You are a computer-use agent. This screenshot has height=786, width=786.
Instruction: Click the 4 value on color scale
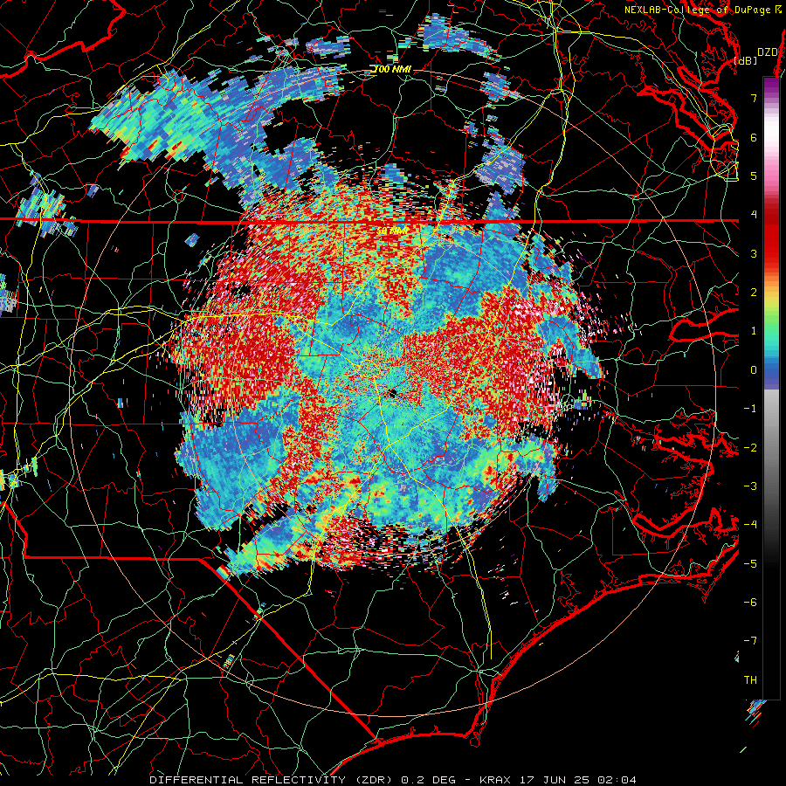point(754,215)
